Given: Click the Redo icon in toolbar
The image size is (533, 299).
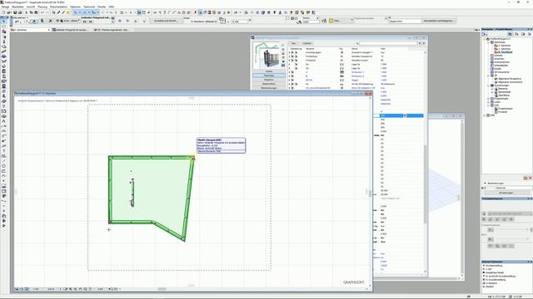Looking at the screenshot, I should 47,12.
